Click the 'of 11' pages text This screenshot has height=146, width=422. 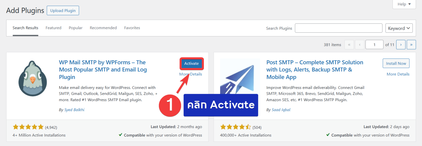point(390,45)
